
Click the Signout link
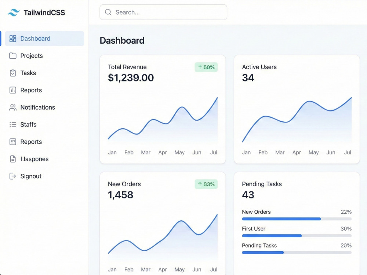44,176
